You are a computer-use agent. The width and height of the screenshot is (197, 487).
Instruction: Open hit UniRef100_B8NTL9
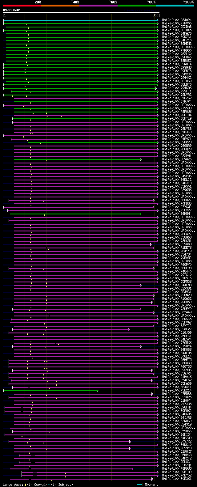point(177,119)
